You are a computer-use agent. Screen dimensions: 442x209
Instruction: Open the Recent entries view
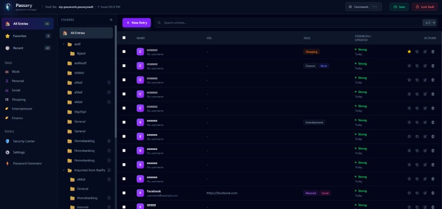coord(28,48)
